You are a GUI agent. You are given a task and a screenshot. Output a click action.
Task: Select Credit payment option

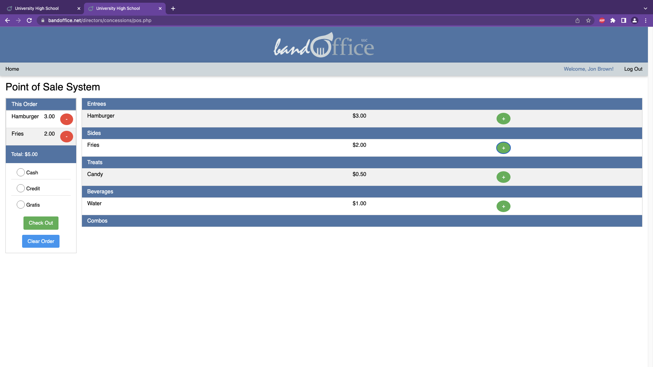coord(21,188)
